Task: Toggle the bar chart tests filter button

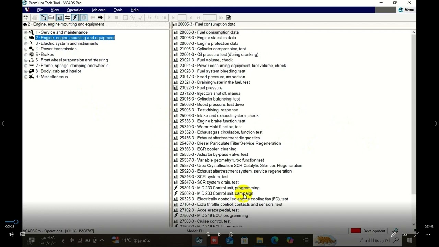Action: point(60,17)
